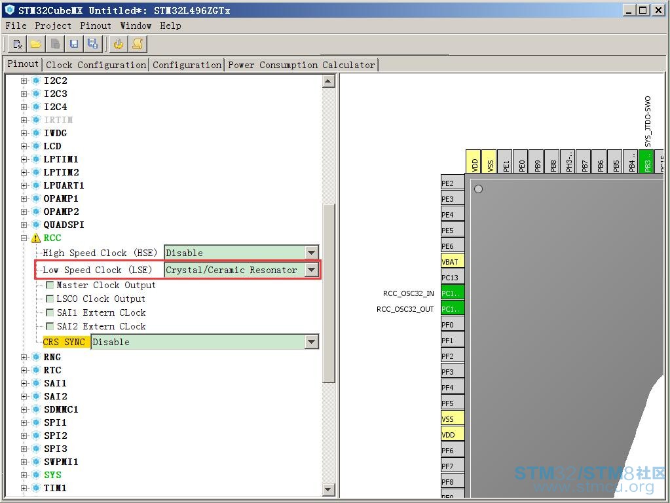Viewport: 670px width, 503px height.
Task: Expand the SPI1 tree node
Action: (x=24, y=422)
